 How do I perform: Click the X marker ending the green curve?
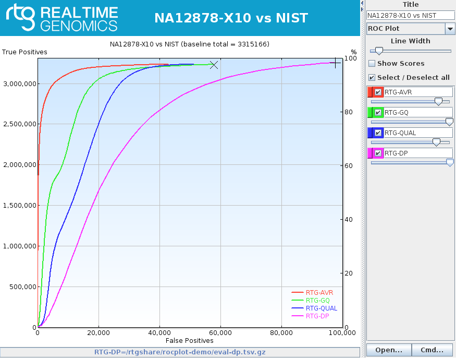(x=214, y=65)
